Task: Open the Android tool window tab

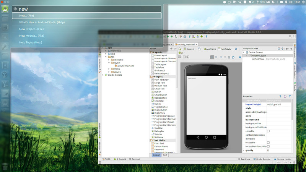Action: click(120, 159)
